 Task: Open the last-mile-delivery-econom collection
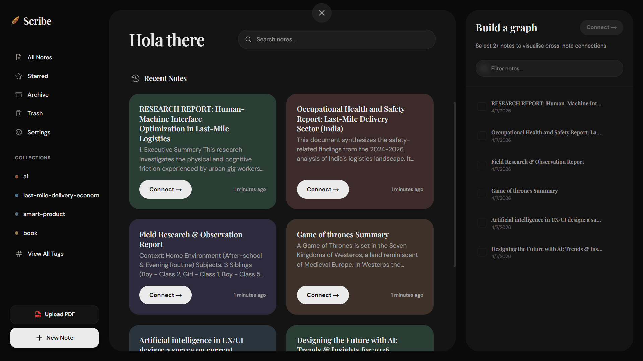pos(61,195)
